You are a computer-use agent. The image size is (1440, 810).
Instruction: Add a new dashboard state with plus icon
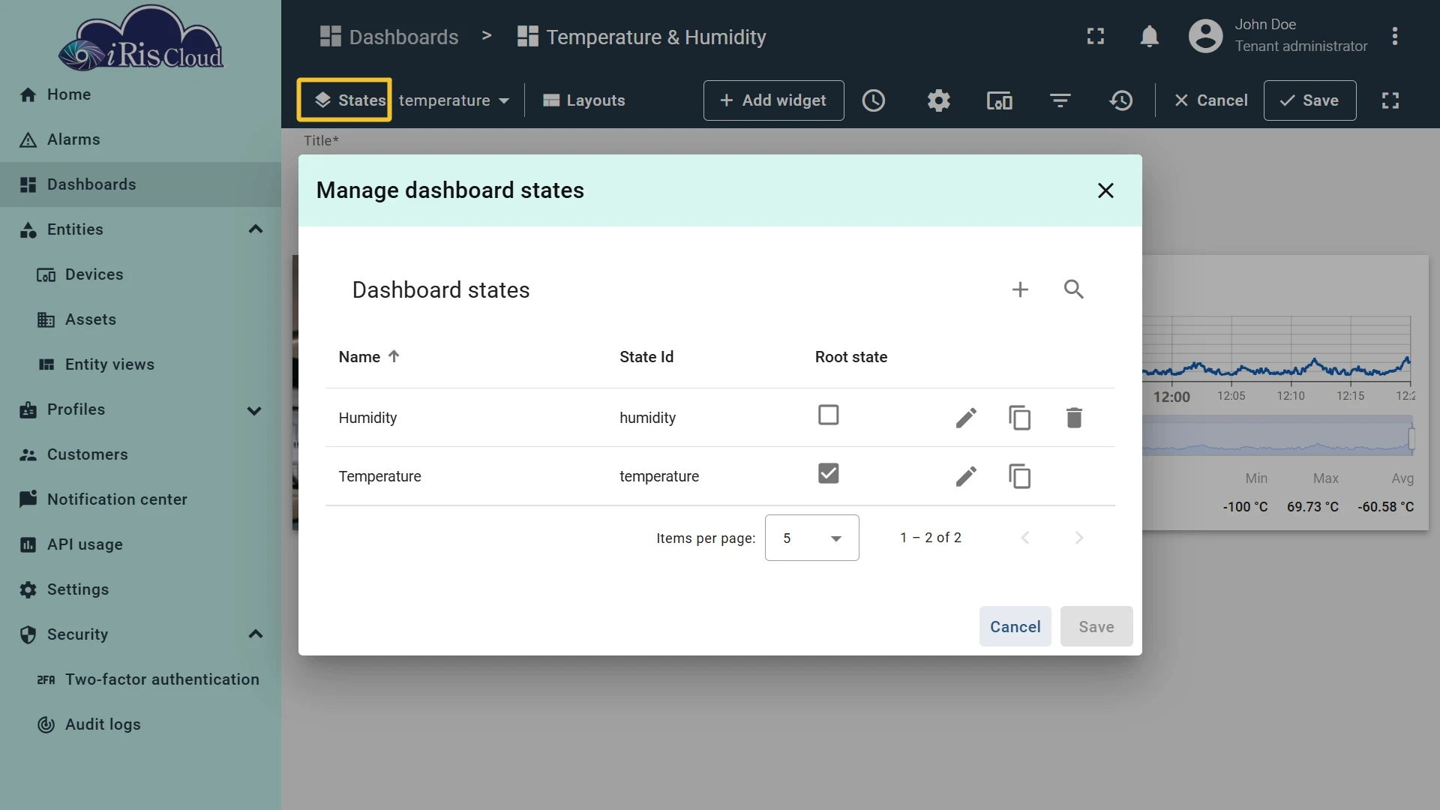(x=1020, y=289)
